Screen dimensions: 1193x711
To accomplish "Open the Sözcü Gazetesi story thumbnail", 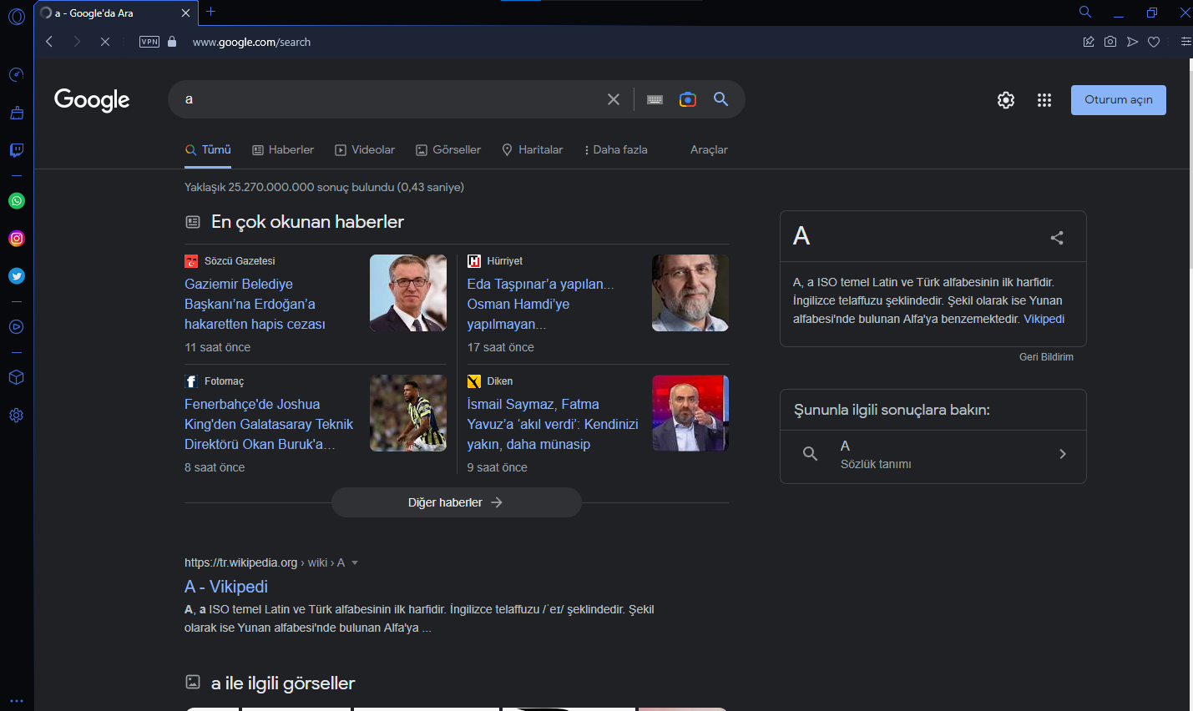I will click(408, 293).
